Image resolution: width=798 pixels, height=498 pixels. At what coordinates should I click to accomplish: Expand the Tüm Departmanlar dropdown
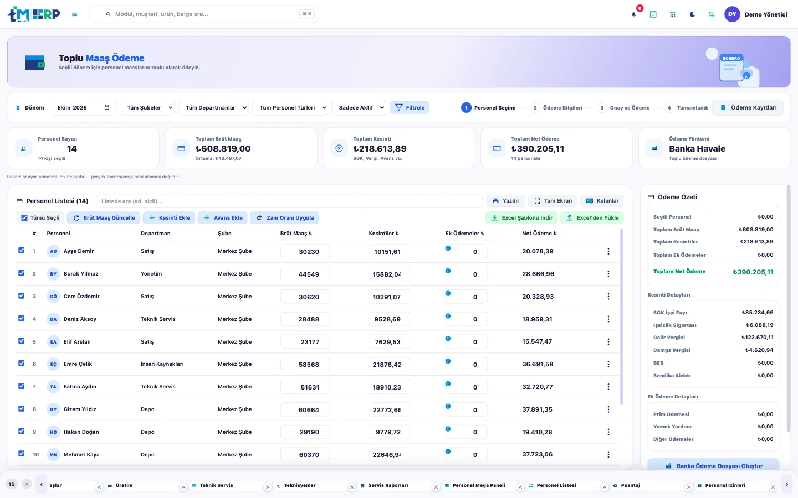(213, 108)
